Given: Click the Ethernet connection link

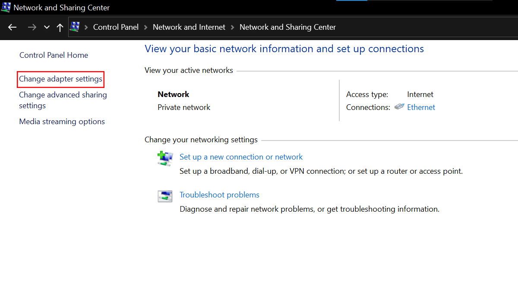Looking at the screenshot, I should (x=421, y=107).
